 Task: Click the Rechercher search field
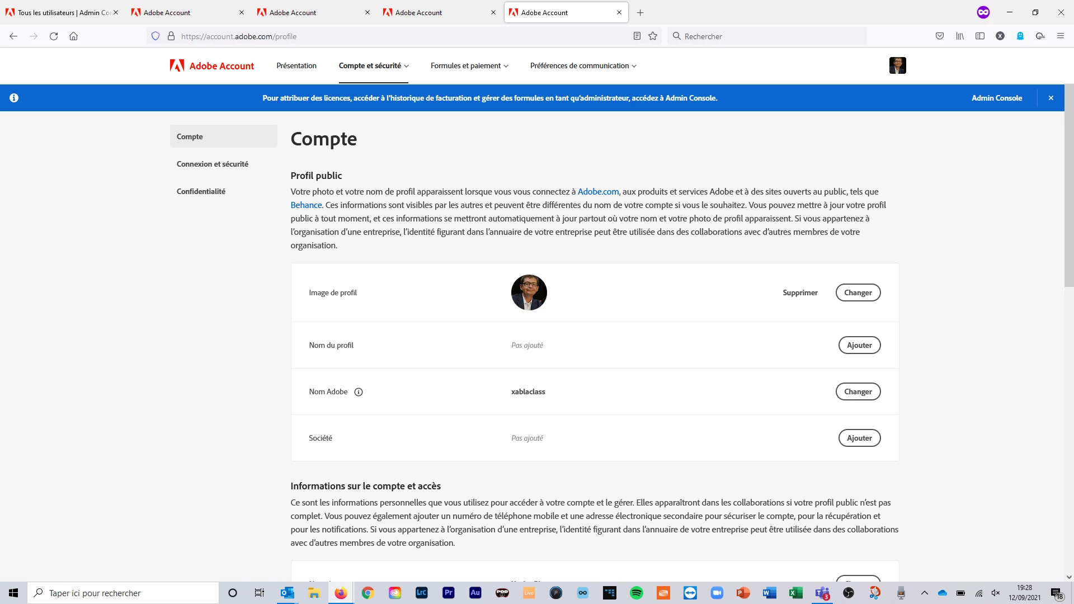coord(772,36)
